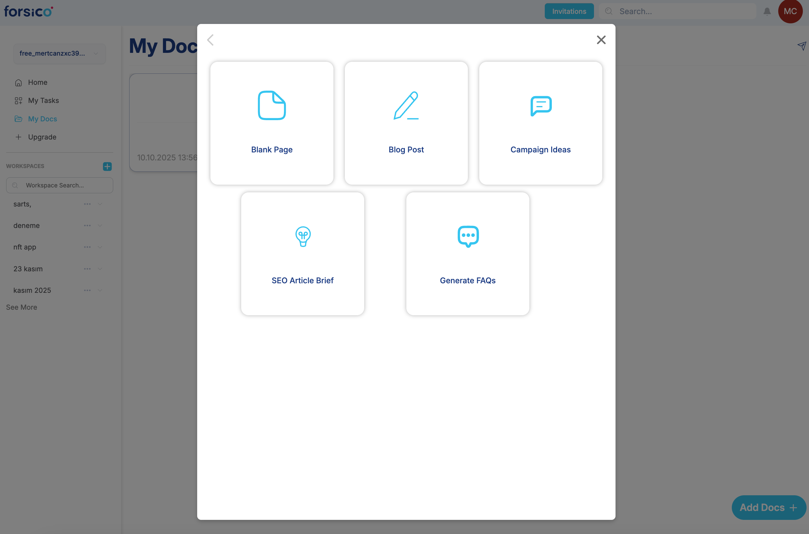Add a new workspace with plus icon
Image resolution: width=809 pixels, height=534 pixels.
pos(107,166)
